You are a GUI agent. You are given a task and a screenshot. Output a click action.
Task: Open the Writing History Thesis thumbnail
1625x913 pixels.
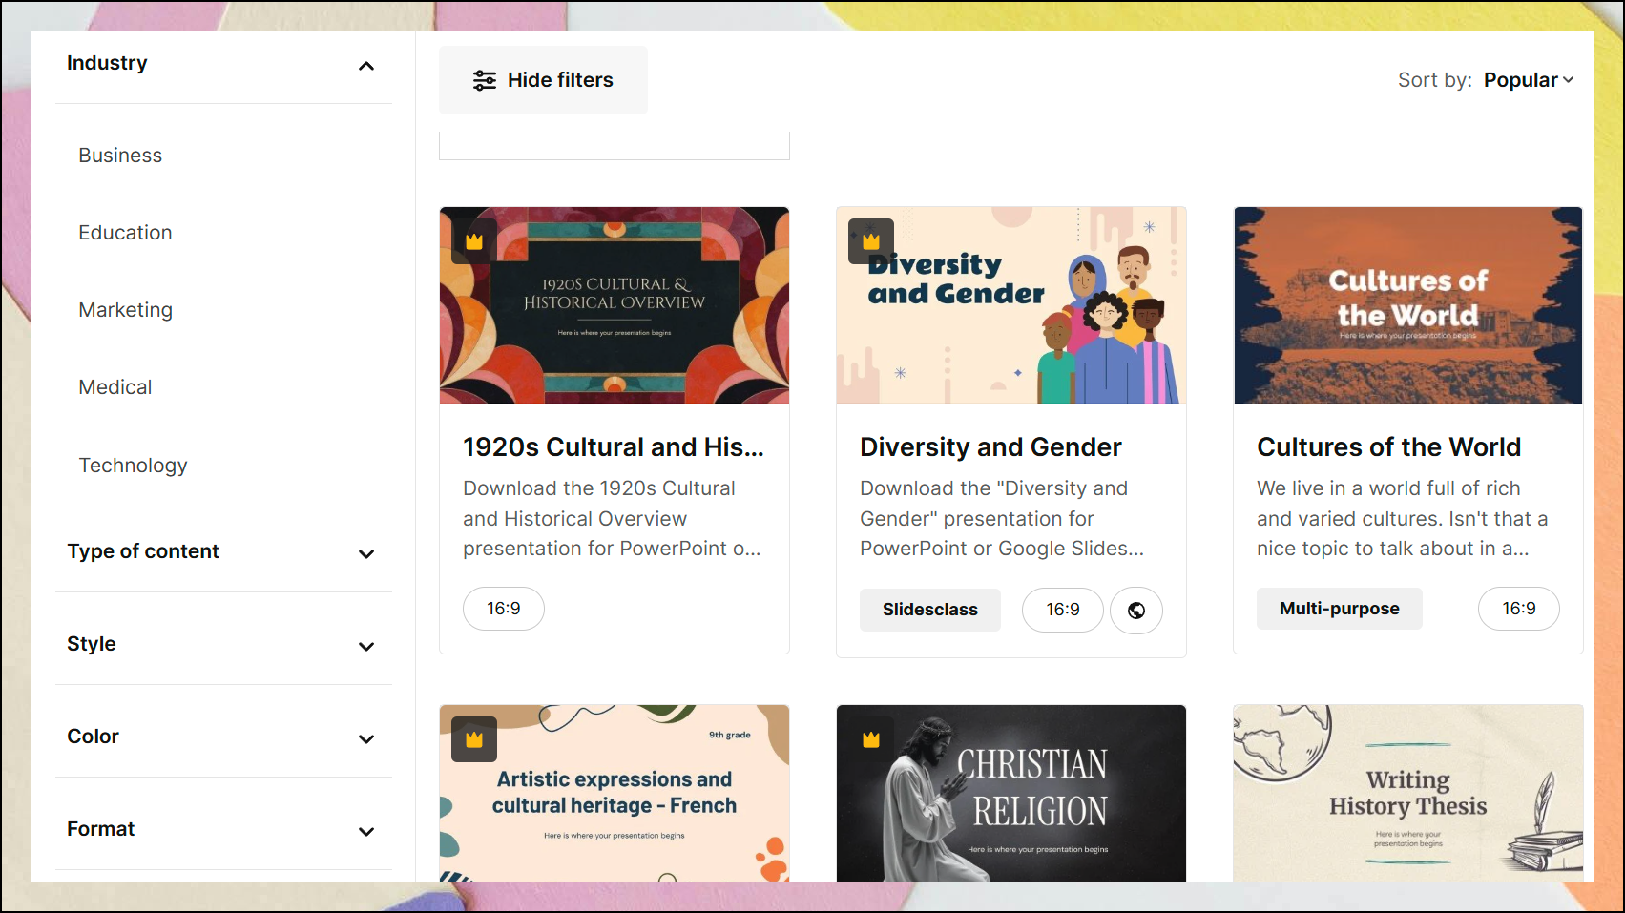[1408, 794]
